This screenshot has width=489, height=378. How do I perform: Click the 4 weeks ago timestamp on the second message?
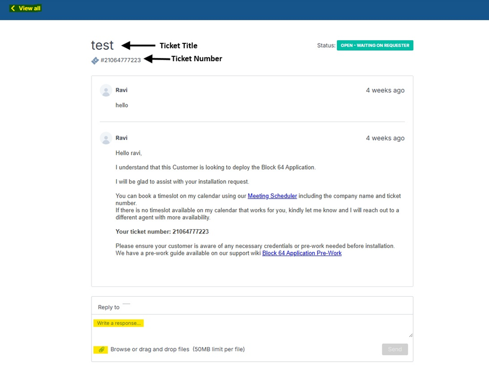385,138
